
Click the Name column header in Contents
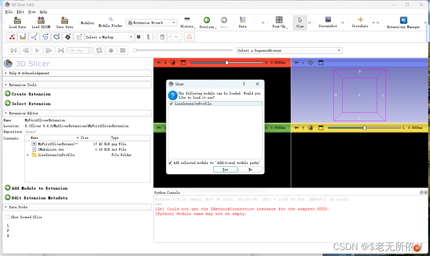[52, 138]
